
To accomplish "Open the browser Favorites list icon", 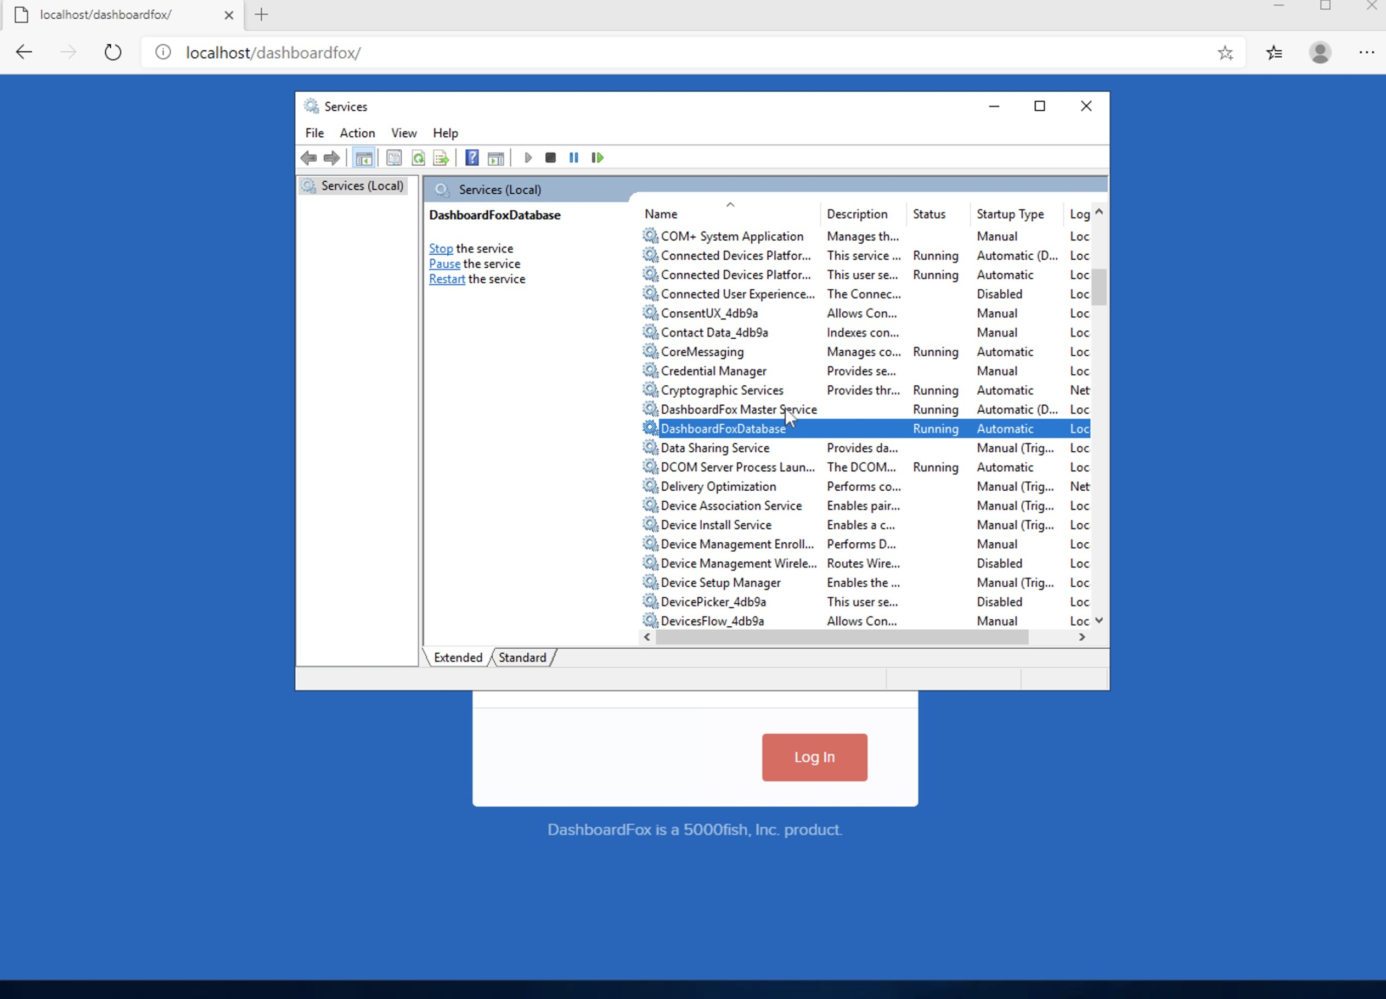I will coord(1275,53).
